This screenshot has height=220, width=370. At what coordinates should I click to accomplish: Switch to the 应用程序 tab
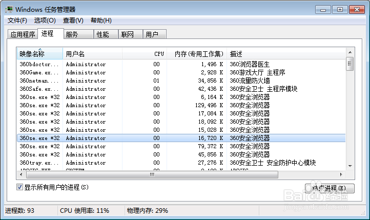click(23, 34)
